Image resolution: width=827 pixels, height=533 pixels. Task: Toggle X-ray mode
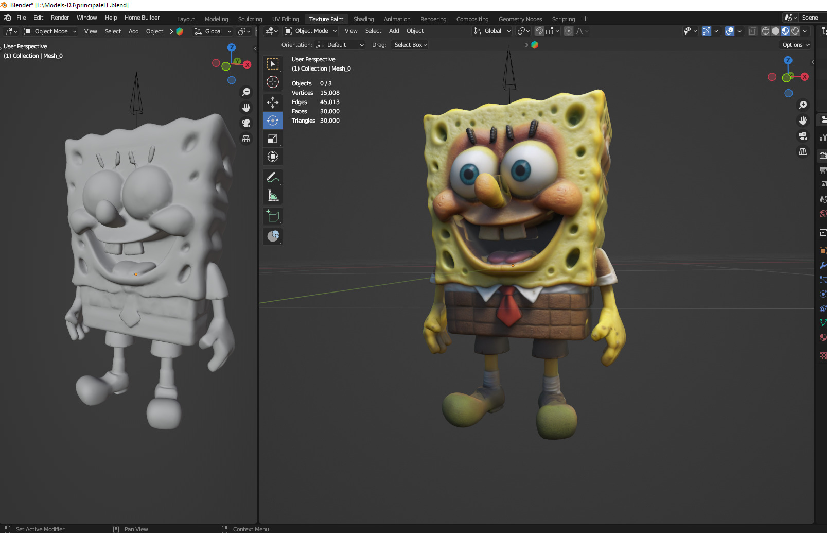click(752, 31)
